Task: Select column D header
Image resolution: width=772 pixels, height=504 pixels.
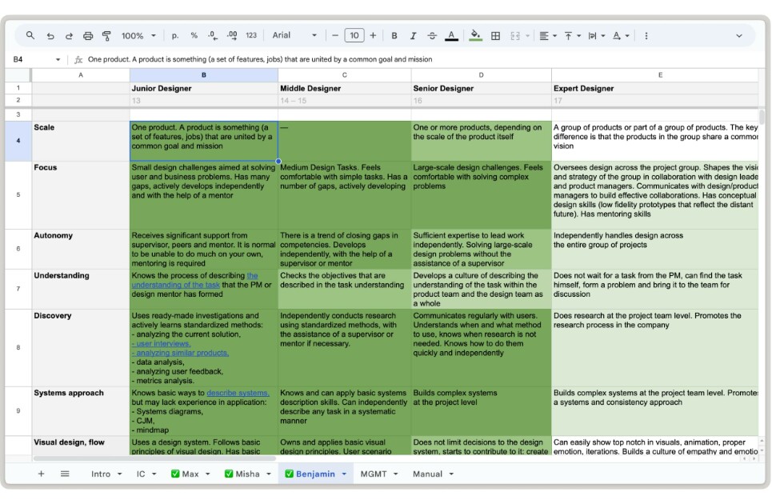Action: (481, 75)
